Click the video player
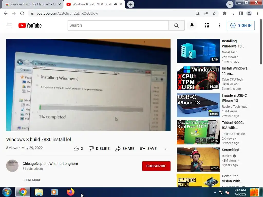 coord(88,85)
